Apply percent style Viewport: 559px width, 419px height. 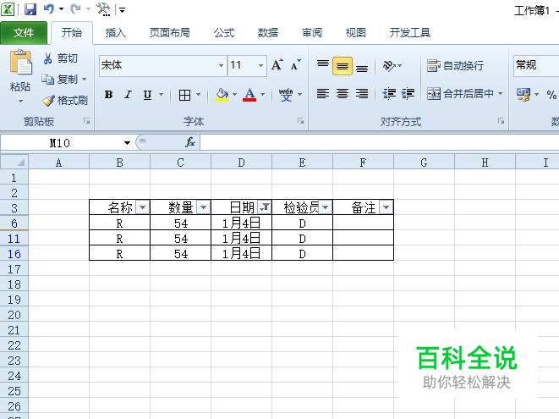[x=551, y=95]
